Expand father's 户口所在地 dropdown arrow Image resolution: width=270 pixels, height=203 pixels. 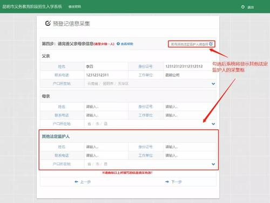point(213,83)
